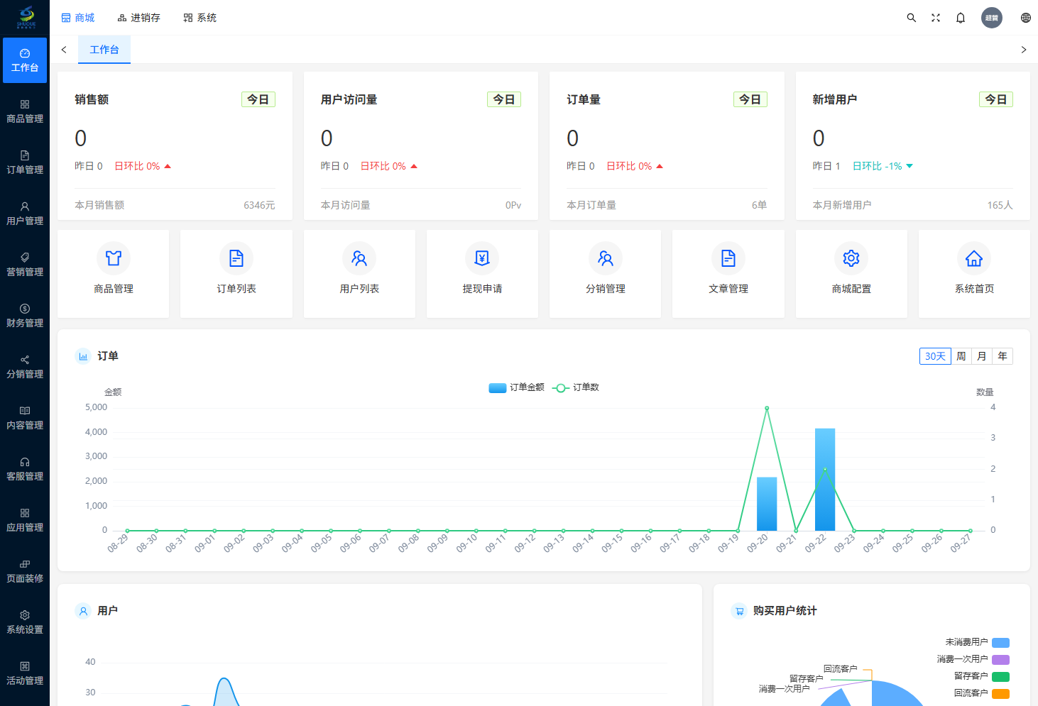This screenshot has height=706, width=1038.
Task: Open 用户管理 in left sidebar
Action: point(25,214)
